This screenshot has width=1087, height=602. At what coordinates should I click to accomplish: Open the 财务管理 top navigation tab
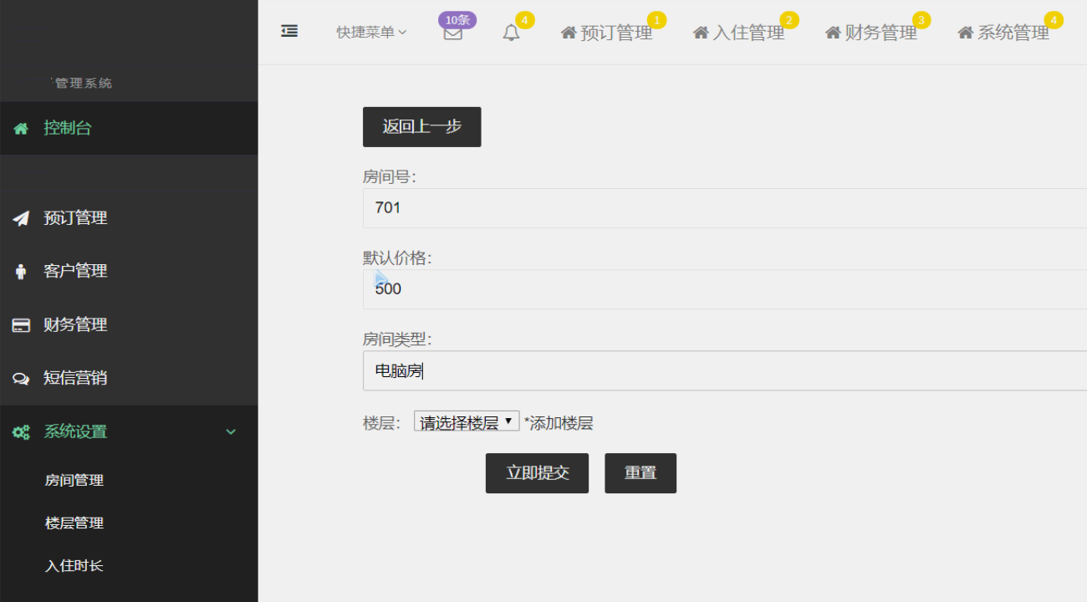click(870, 33)
